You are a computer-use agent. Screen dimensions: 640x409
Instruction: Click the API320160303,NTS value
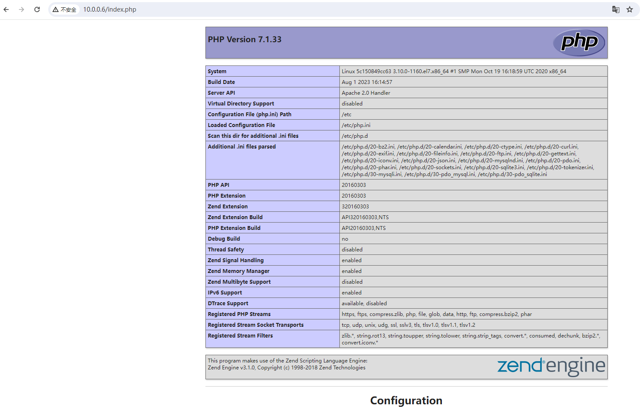pyautogui.click(x=365, y=217)
